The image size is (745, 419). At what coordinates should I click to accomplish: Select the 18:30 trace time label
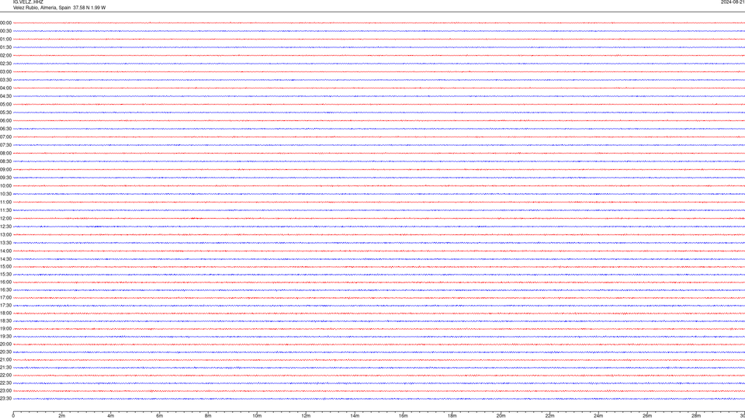pyautogui.click(x=5, y=321)
